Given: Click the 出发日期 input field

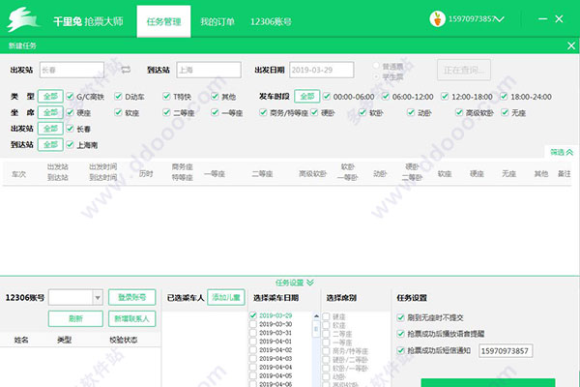Looking at the screenshot, I should 322,70.
